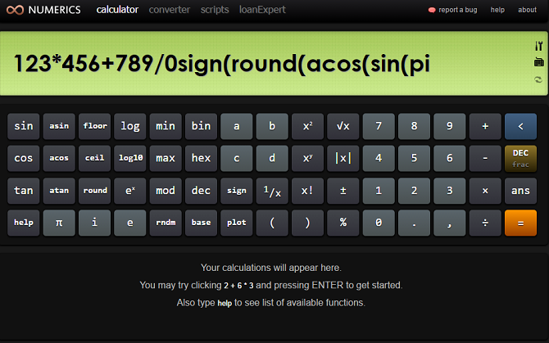Click the settings tools icon beside display
This screenshot has height=343, width=549.
tap(538, 46)
